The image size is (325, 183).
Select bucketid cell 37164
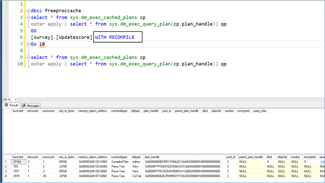19,162
